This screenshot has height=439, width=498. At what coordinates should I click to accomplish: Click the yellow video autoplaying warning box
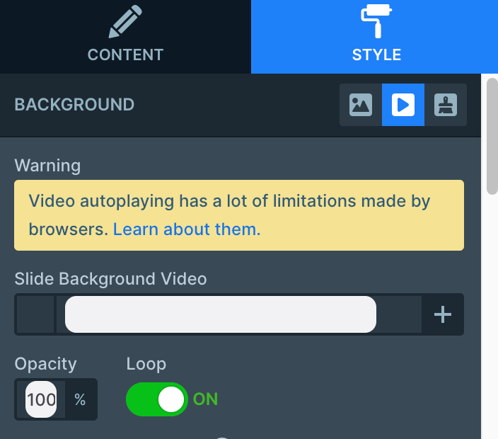(x=239, y=215)
